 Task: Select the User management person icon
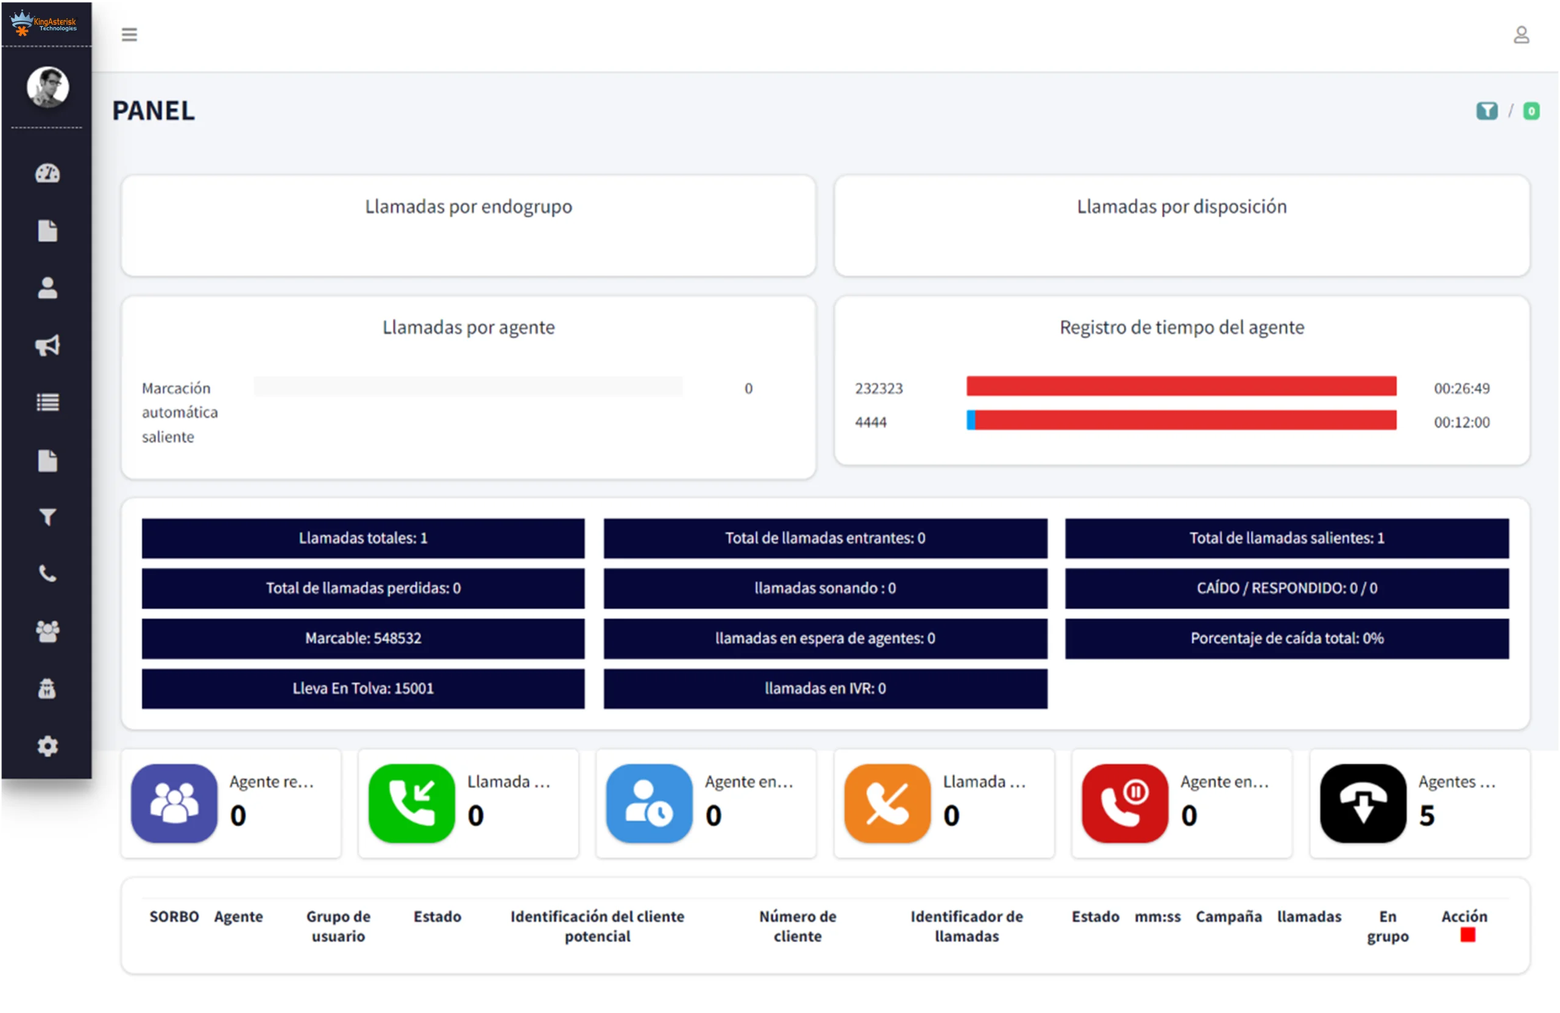pyautogui.click(x=47, y=288)
